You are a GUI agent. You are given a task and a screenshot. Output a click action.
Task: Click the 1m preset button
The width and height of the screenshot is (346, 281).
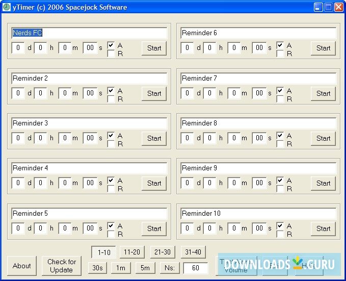(121, 268)
